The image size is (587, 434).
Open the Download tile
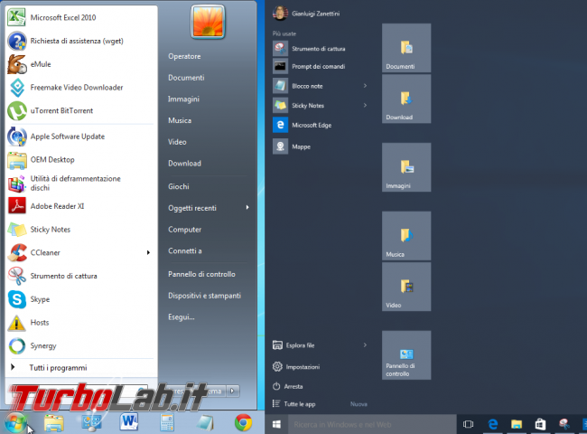pos(406,99)
